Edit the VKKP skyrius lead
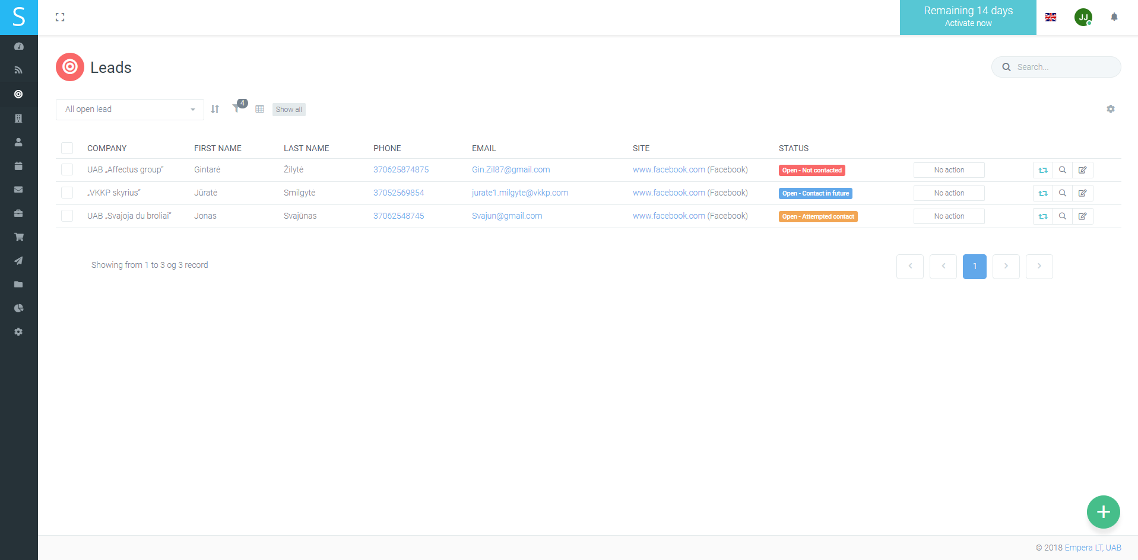 pyautogui.click(x=1083, y=193)
